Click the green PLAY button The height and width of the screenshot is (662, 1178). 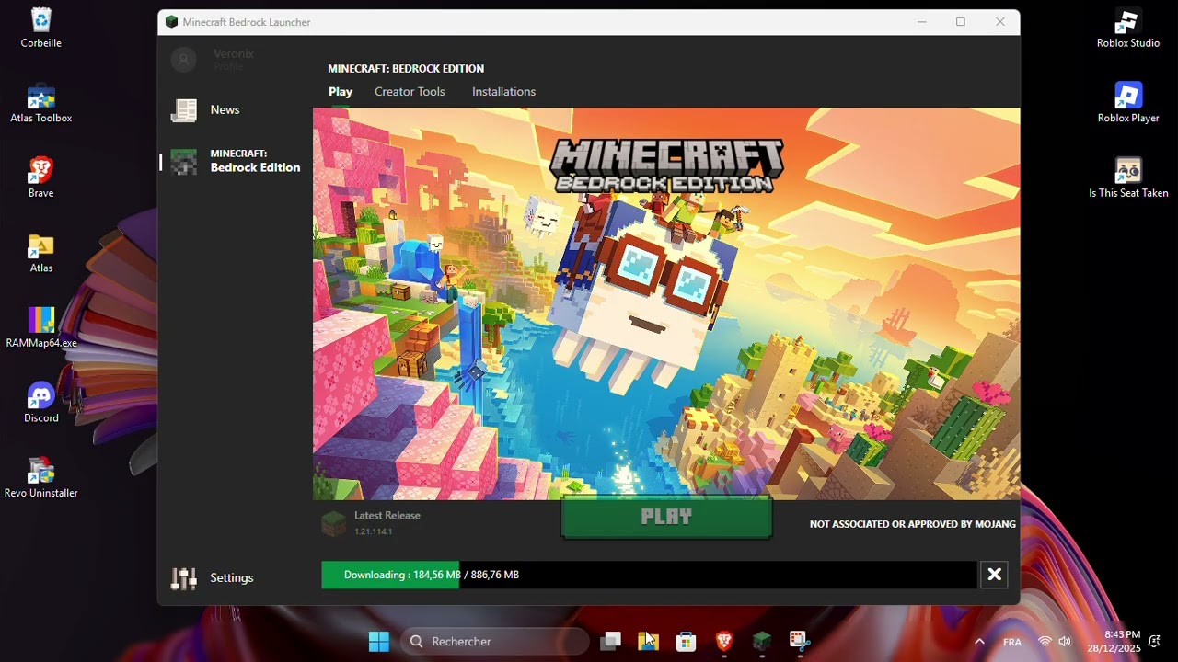[x=666, y=518]
